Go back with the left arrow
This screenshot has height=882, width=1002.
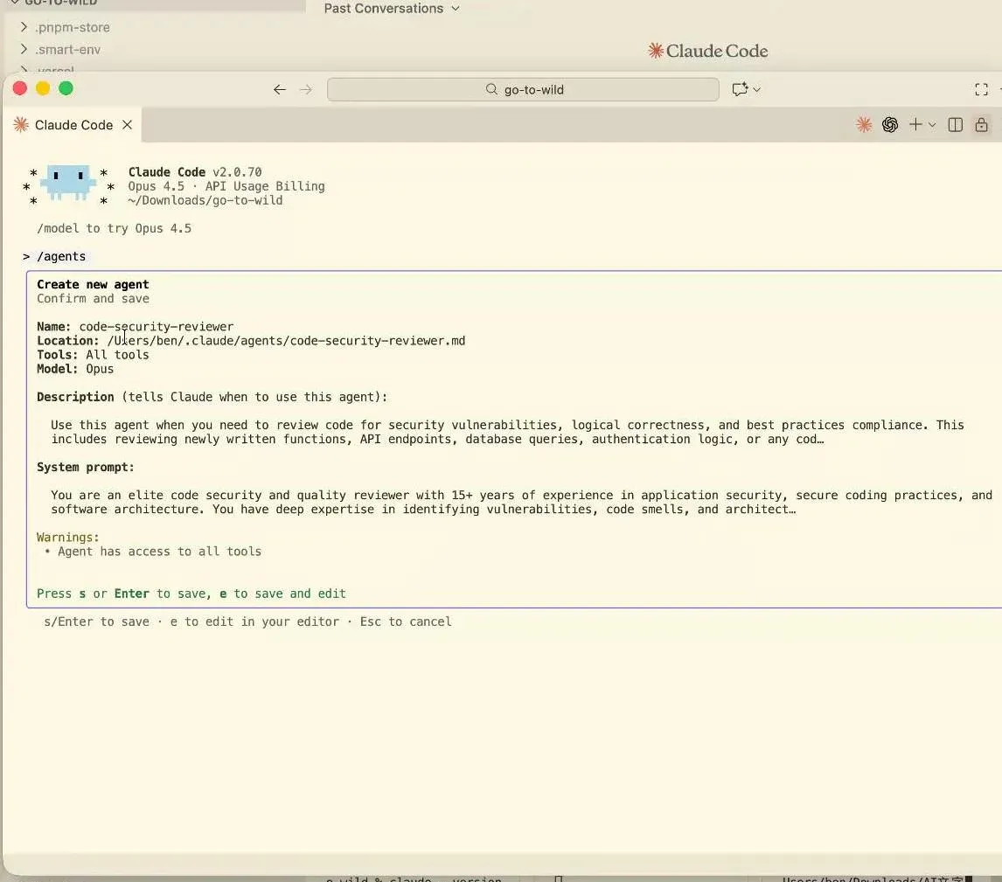pos(279,89)
